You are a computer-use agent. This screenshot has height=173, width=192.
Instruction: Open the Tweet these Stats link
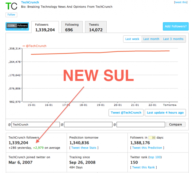click(84, 148)
